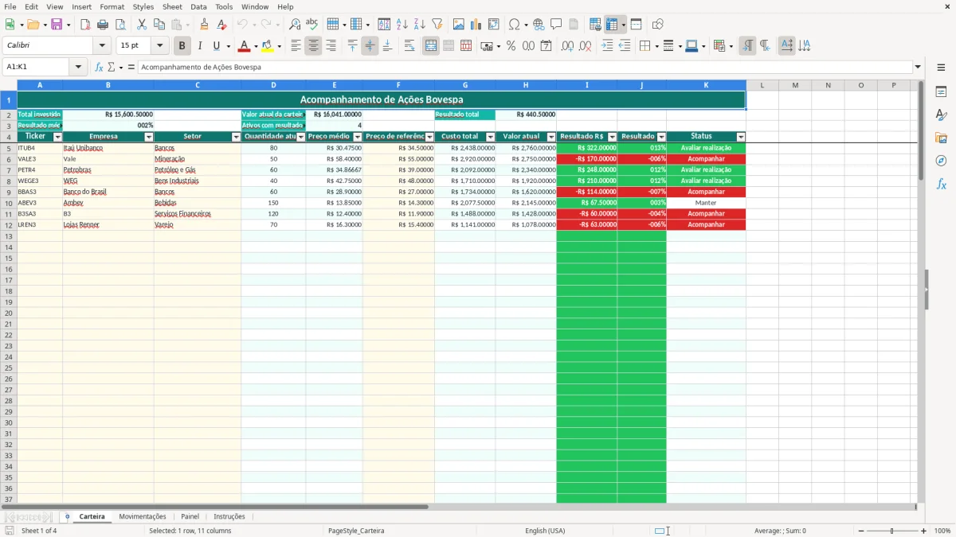Run the Spelling check icon
Image resolution: width=956 pixels, height=537 pixels.
pyautogui.click(x=312, y=25)
